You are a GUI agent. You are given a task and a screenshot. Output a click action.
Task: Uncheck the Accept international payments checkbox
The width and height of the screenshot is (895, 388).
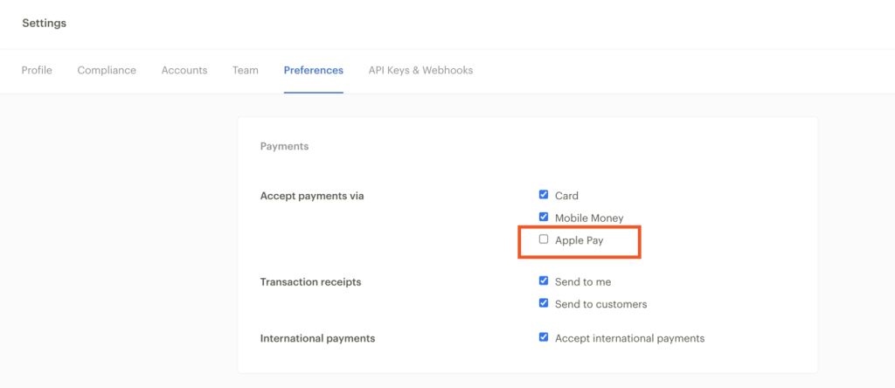tap(544, 337)
